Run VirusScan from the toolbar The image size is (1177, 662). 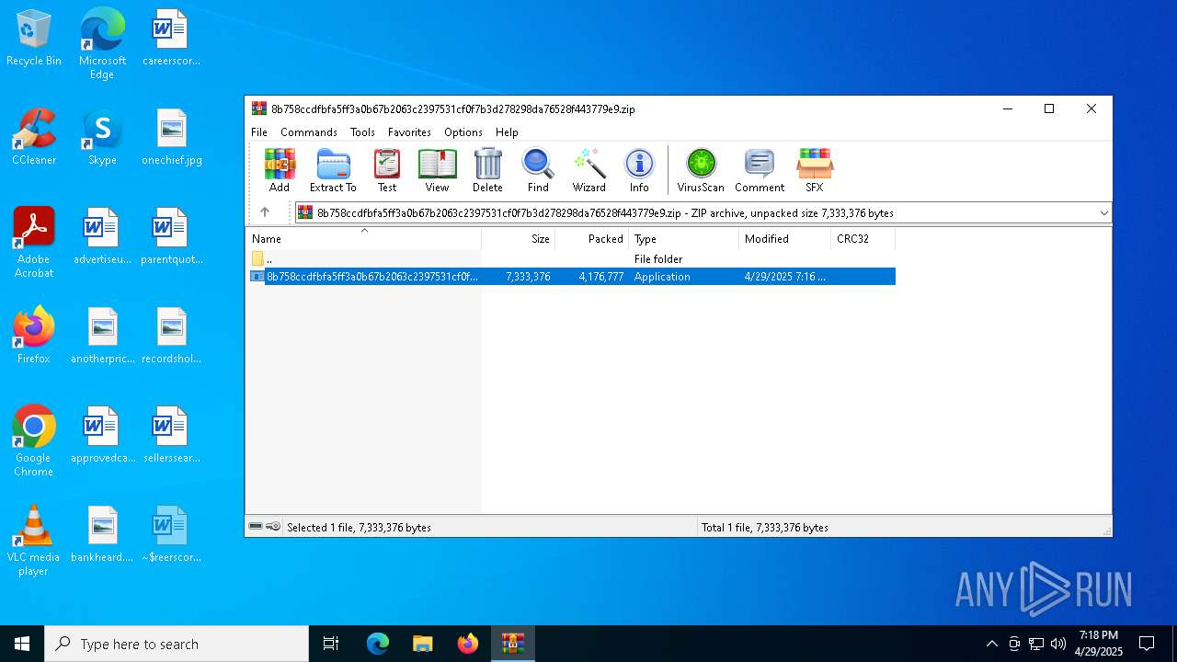pyautogui.click(x=701, y=170)
